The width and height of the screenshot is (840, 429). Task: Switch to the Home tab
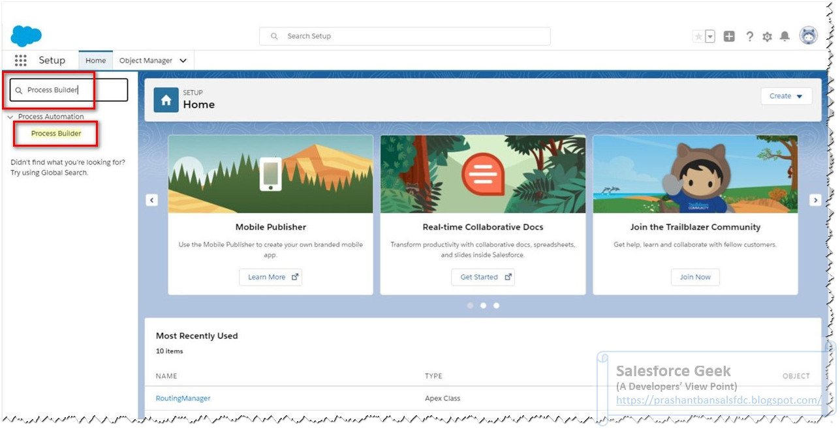point(95,61)
